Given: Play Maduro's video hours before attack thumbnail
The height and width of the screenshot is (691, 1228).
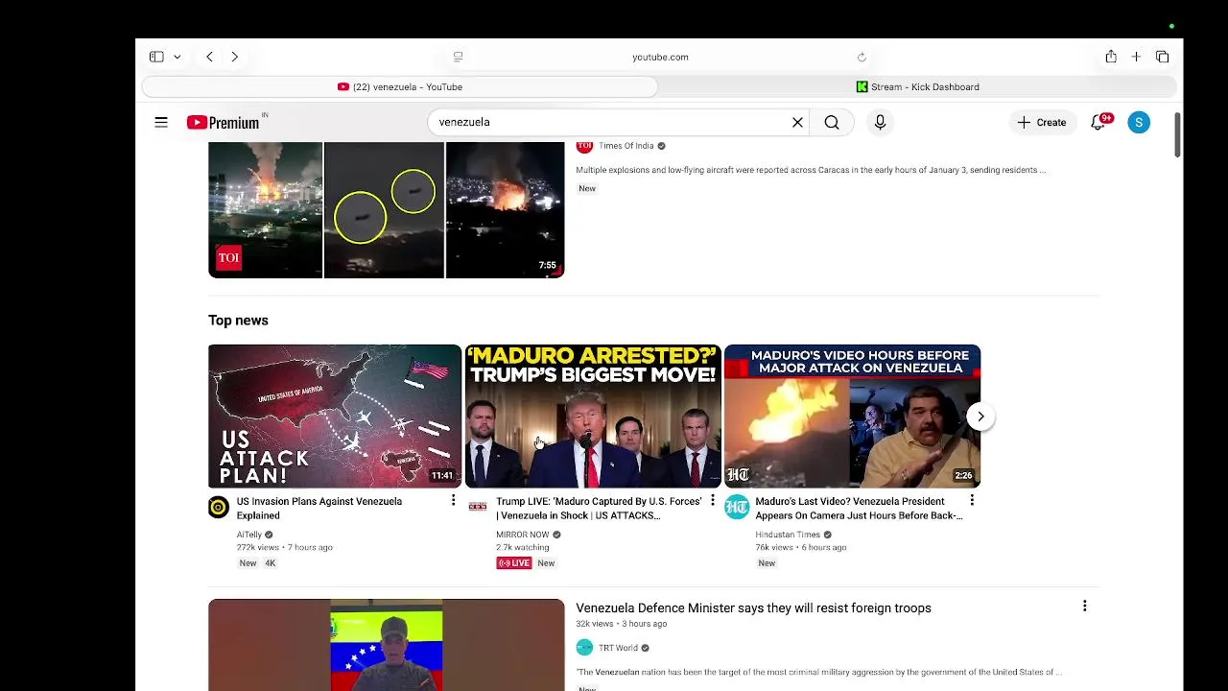Looking at the screenshot, I should [x=853, y=417].
